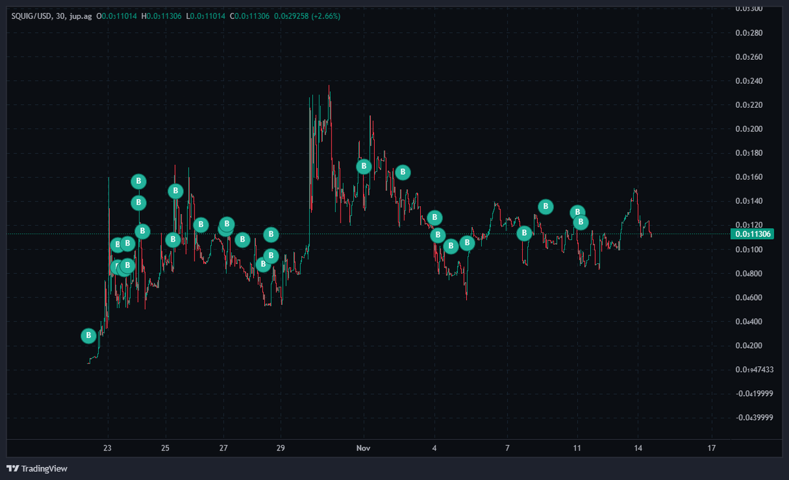
Task: Click the 4 date label on time axis
Action: pos(435,448)
